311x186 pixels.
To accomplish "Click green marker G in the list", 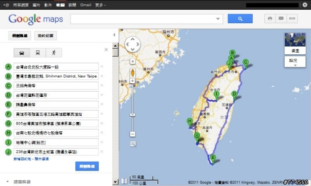I will (x=8, y=124).
